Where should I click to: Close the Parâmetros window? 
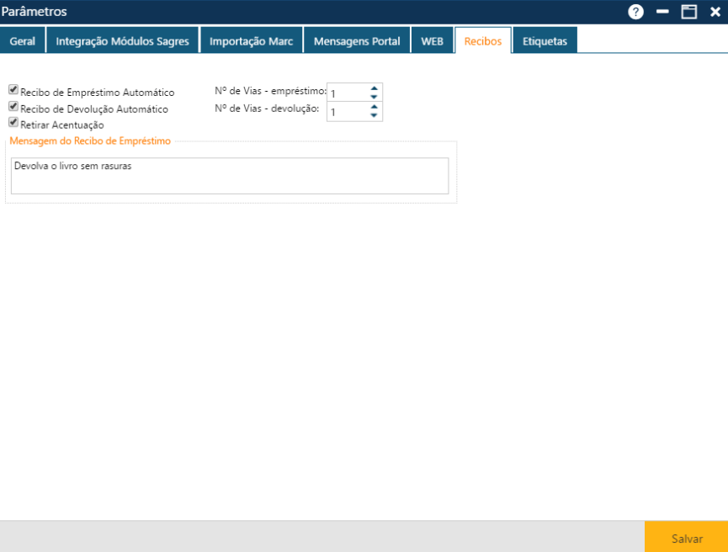point(715,12)
